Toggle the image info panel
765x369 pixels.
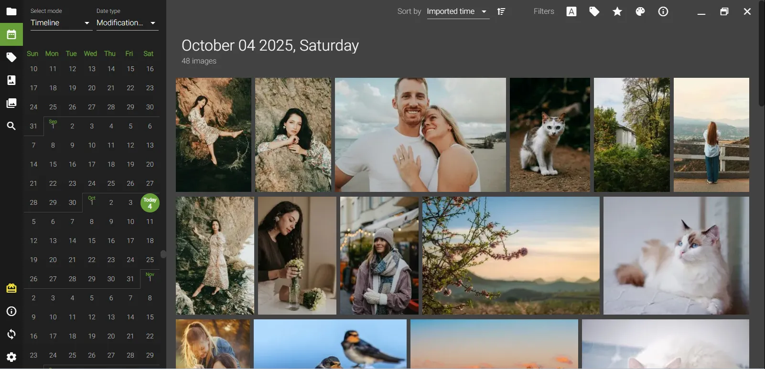coord(663,11)
